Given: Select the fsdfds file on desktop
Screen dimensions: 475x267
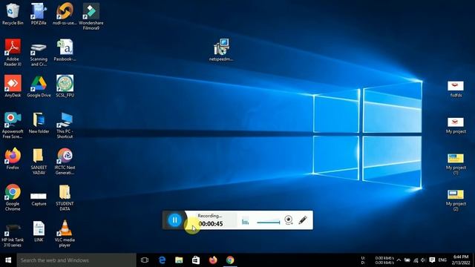Looking at the screenshot, I should 456,89.
